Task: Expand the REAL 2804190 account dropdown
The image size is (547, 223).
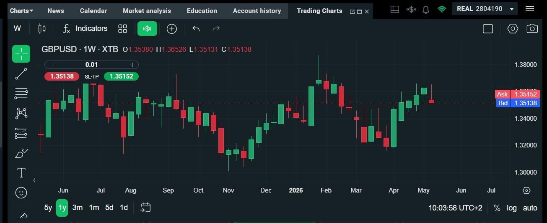Action: point(485,9)
